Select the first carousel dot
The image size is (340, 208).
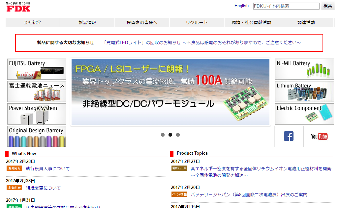coord(163,135)
